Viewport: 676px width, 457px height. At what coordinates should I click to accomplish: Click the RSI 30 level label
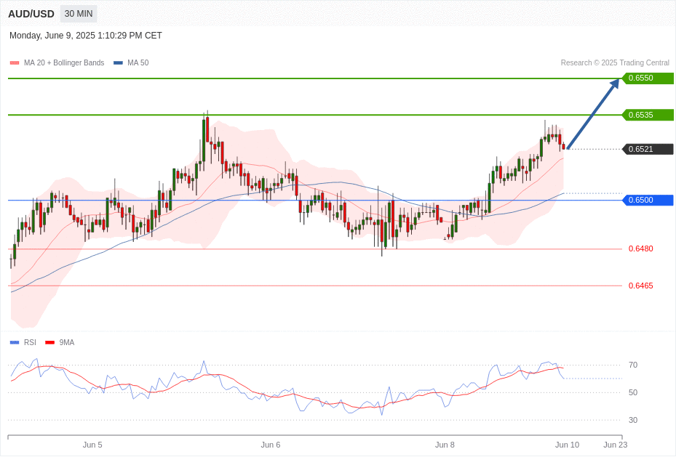(633, 420)
